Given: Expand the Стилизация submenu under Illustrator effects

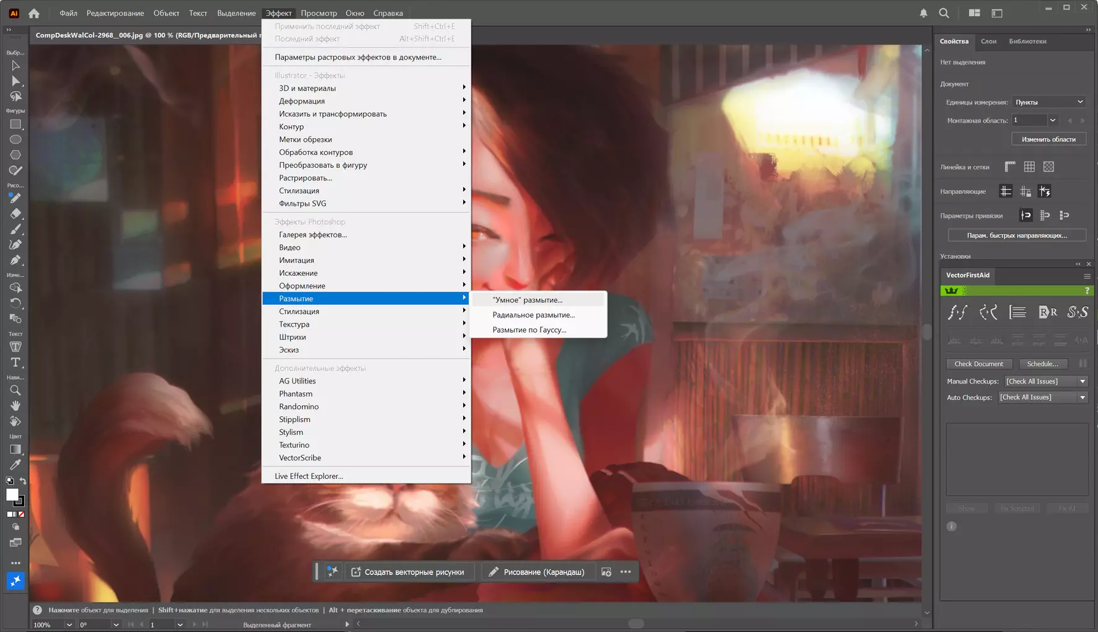Looking at the screenshot, I should [366, 191].
